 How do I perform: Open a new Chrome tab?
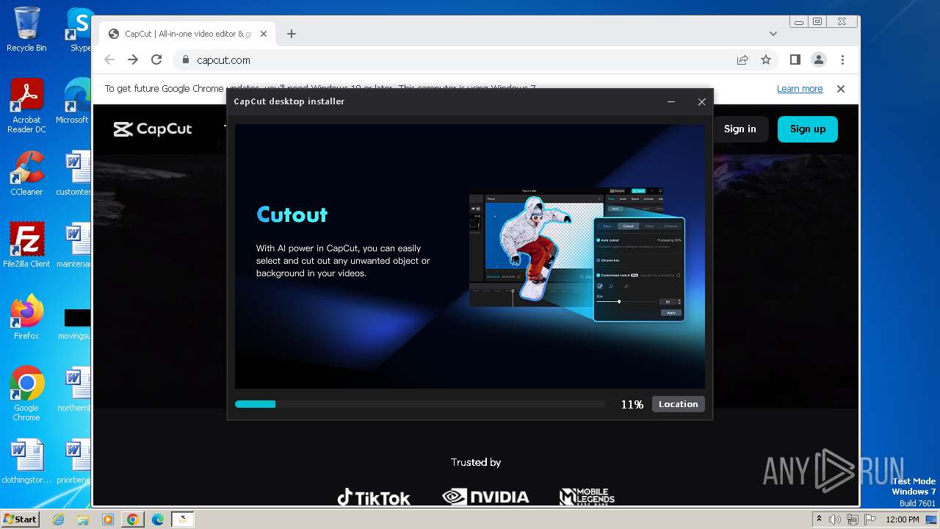[292, 34]
